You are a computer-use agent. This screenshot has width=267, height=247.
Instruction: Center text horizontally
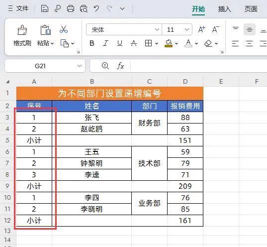[x=249, y=43]
